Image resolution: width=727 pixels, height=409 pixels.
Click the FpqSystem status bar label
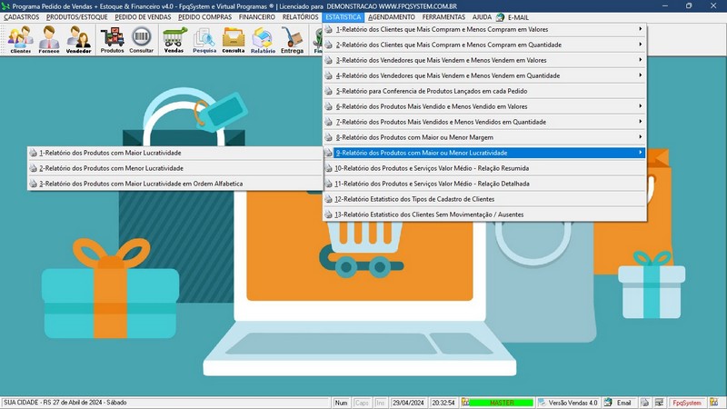(687, 403)
